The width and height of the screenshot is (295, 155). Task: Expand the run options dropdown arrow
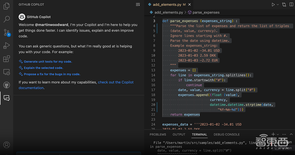(278, 5)
